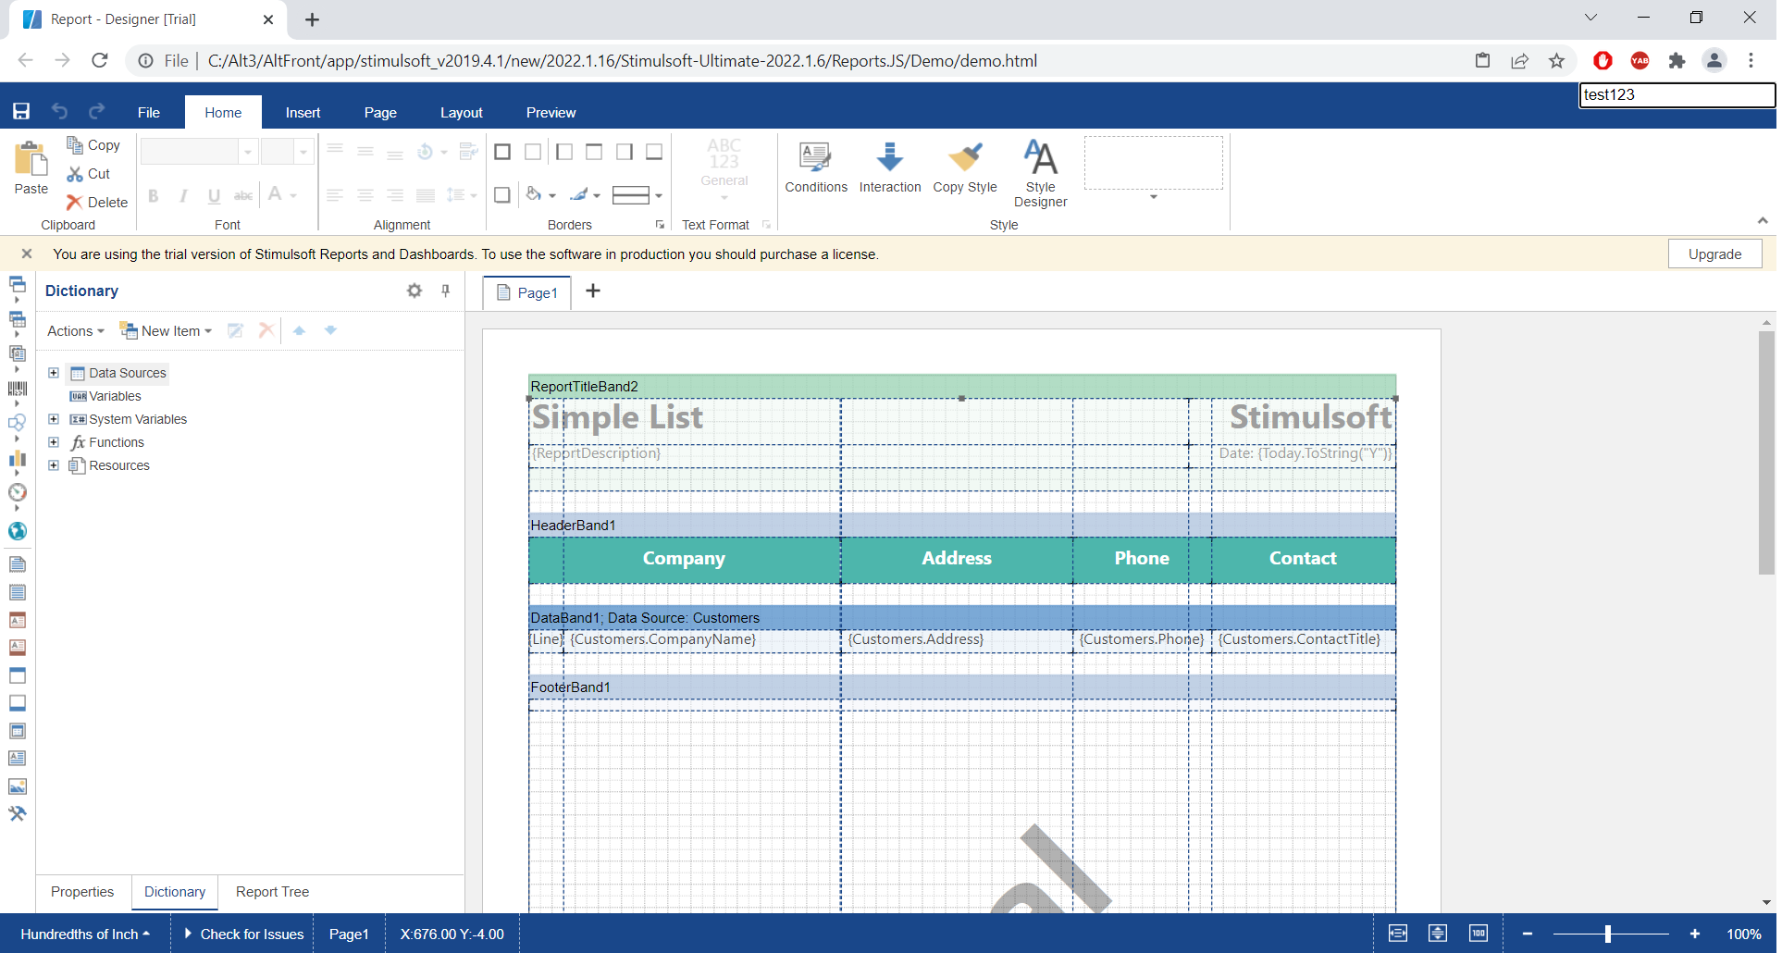This screenshot has width=1782, height=953.
Task: Add a new report page
Action: 593,291
